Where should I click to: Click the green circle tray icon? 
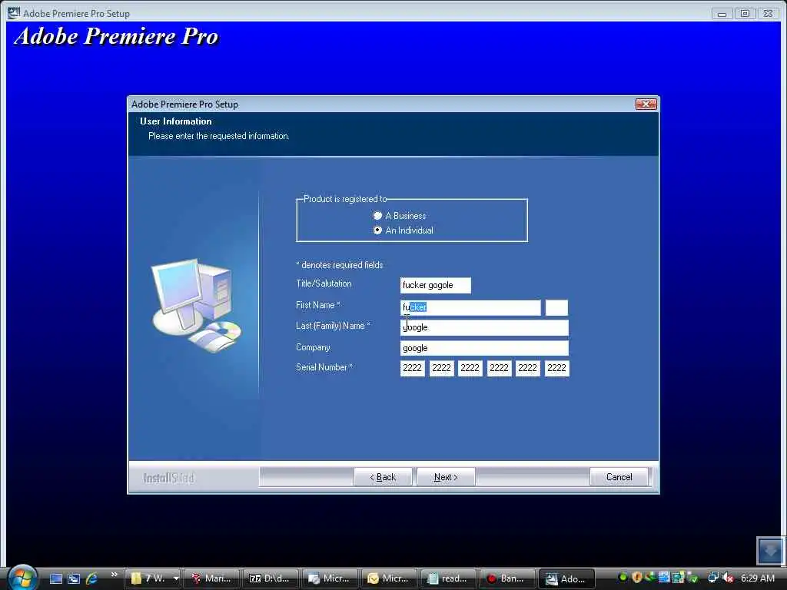(623, 578)
